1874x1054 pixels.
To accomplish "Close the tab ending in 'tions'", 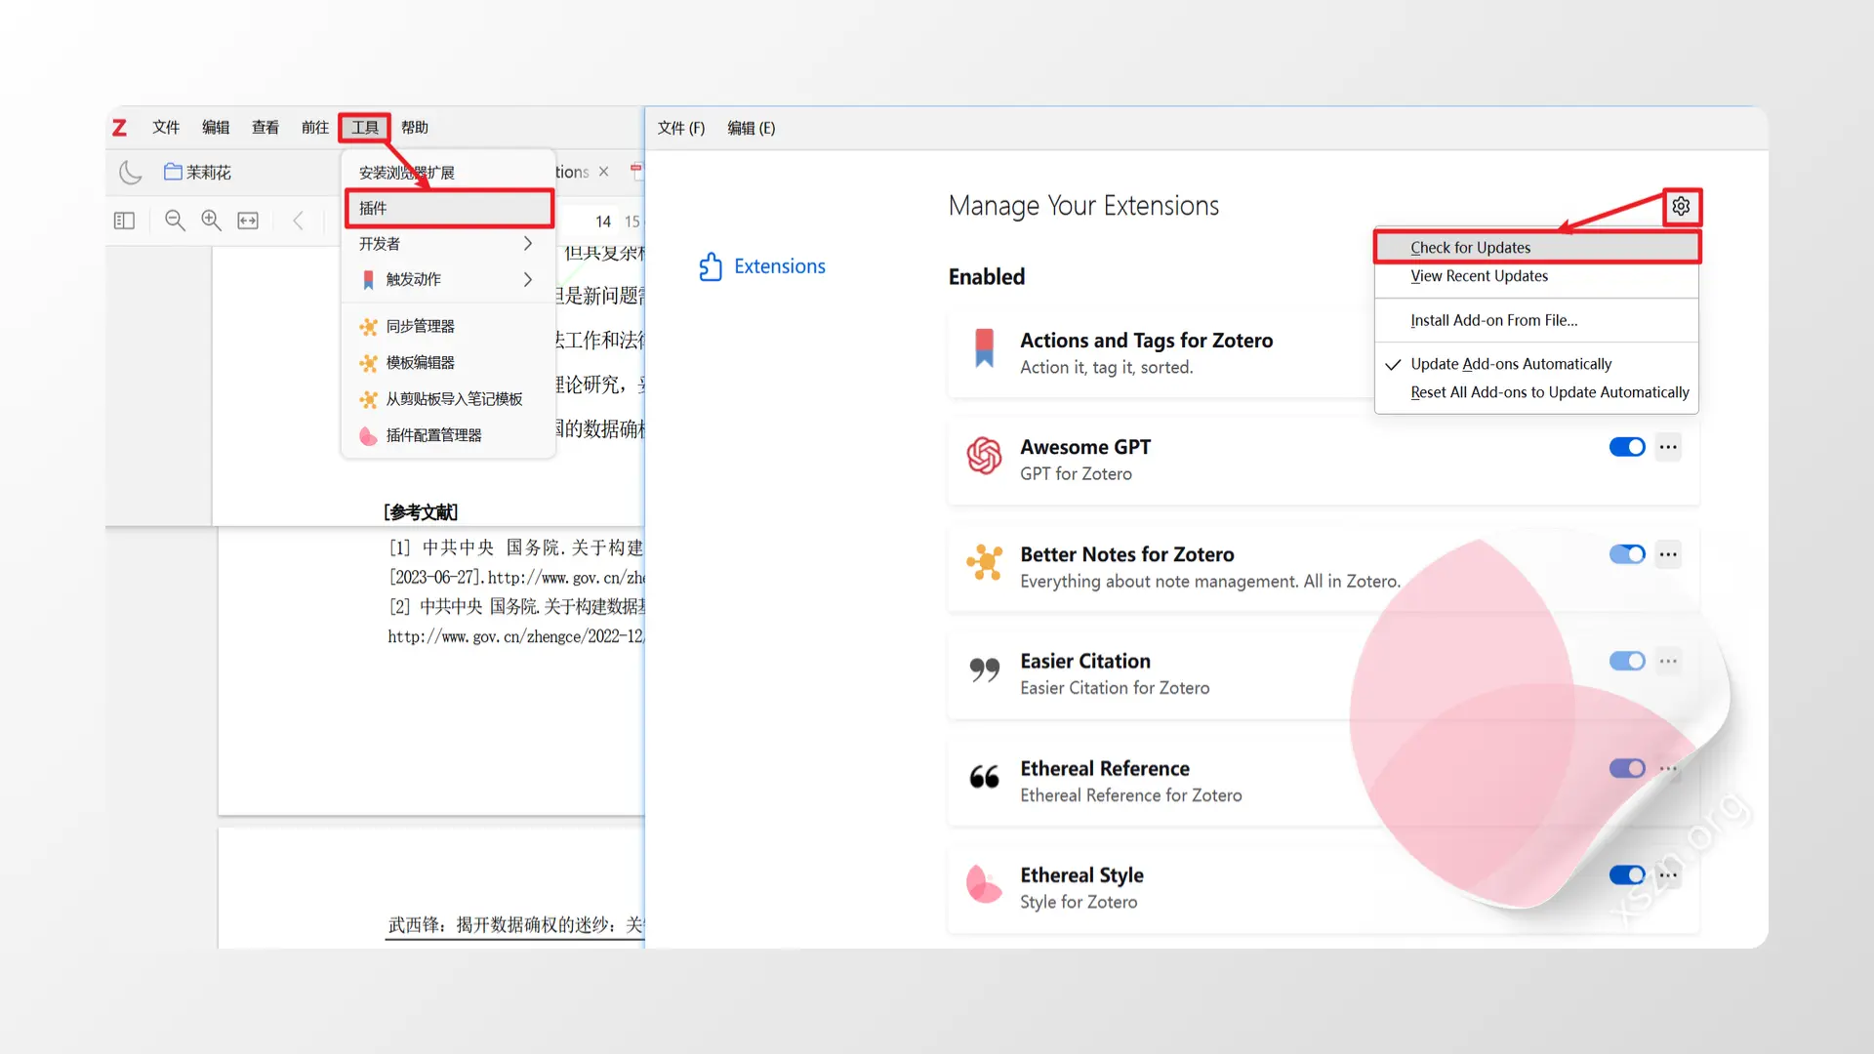I will pos(603,172).
